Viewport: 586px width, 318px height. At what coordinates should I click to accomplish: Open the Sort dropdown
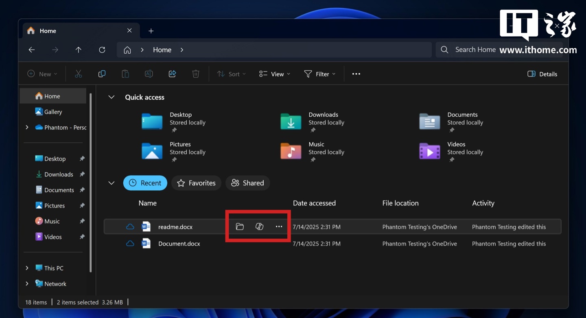tap(231, 74)
